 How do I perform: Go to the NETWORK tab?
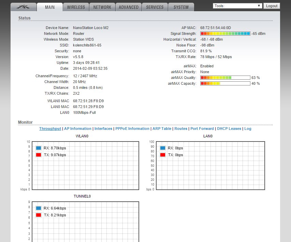click(102, 7)
